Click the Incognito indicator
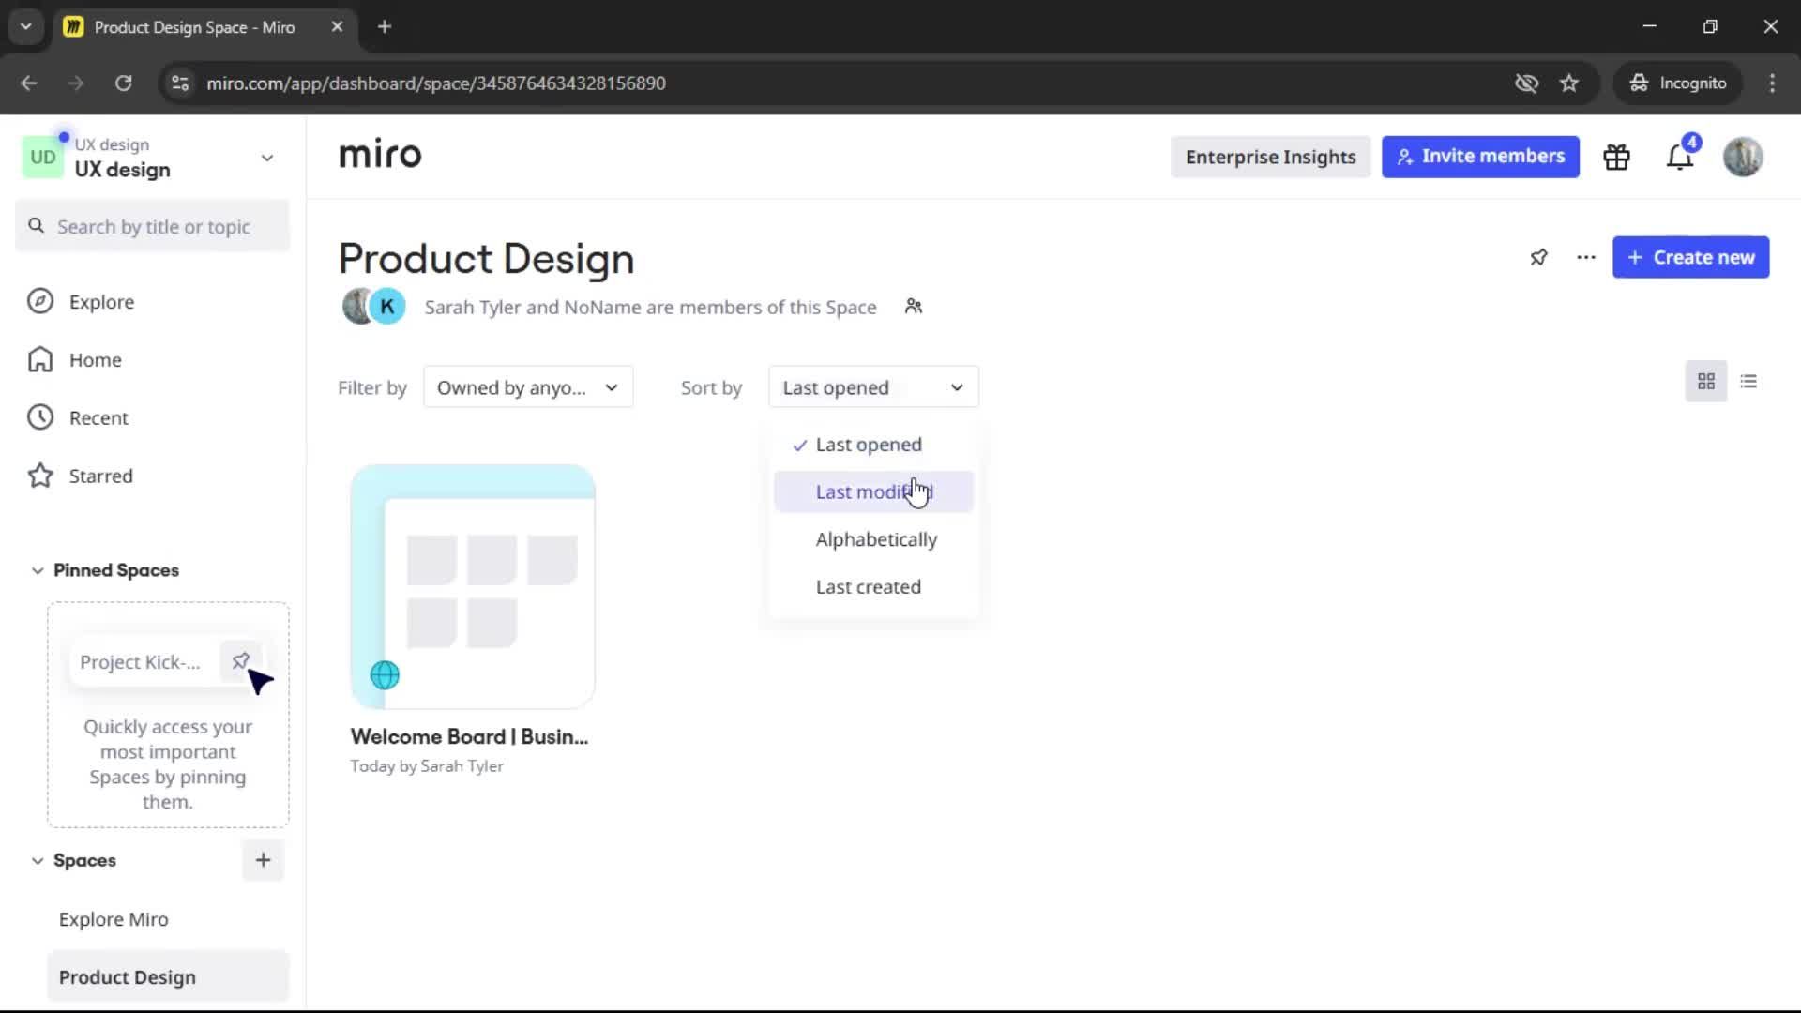The image size is (1801, 1013). coord(1678,83)
